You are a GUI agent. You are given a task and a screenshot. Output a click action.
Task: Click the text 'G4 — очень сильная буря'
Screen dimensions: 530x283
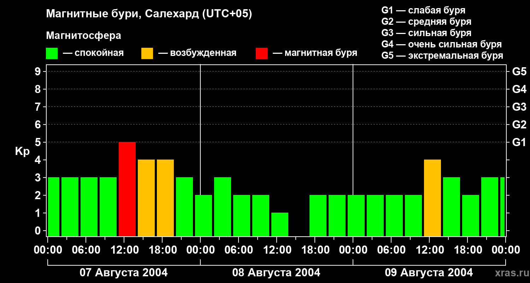[441, 44]
